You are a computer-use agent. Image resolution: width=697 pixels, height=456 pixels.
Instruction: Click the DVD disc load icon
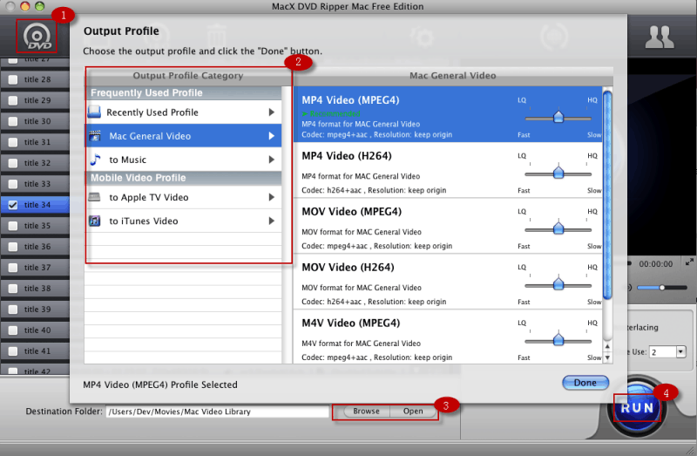37,37
